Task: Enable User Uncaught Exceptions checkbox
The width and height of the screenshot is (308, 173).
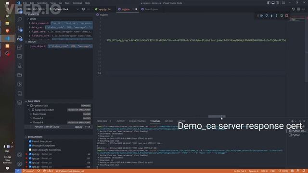Action: [30, 150]
